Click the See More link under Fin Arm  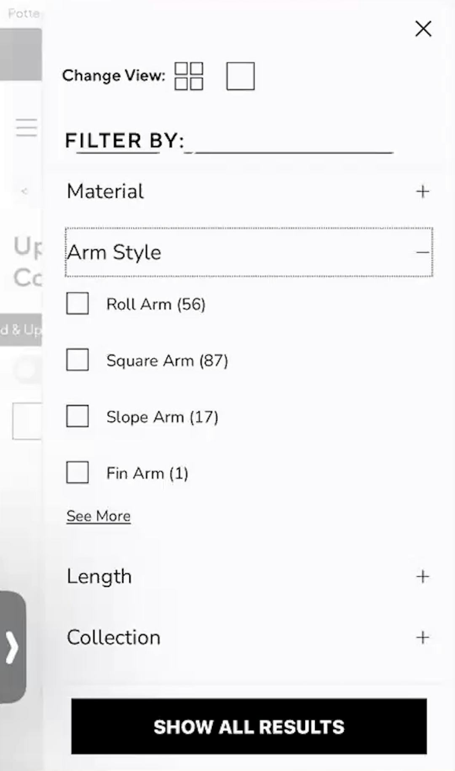click(98, 516)
